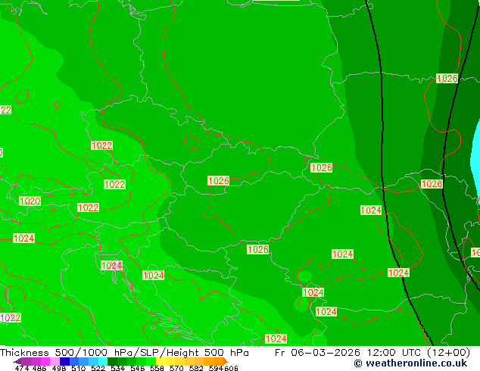Click the 1020 isobar label on the map
Viewport: 480px width, 371px height.
coord(30,201)
